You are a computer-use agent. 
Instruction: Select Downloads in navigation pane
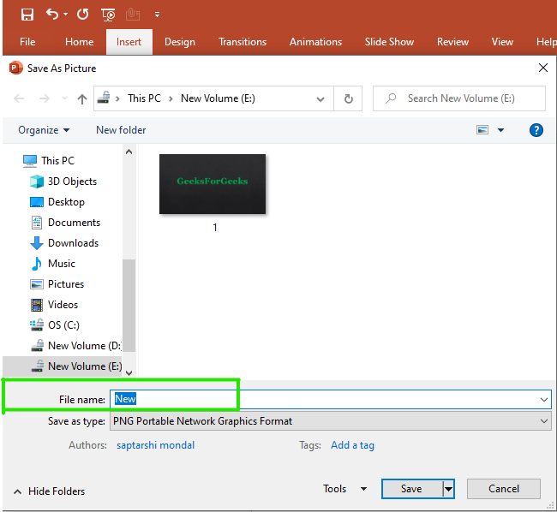(x=73, y=243)
